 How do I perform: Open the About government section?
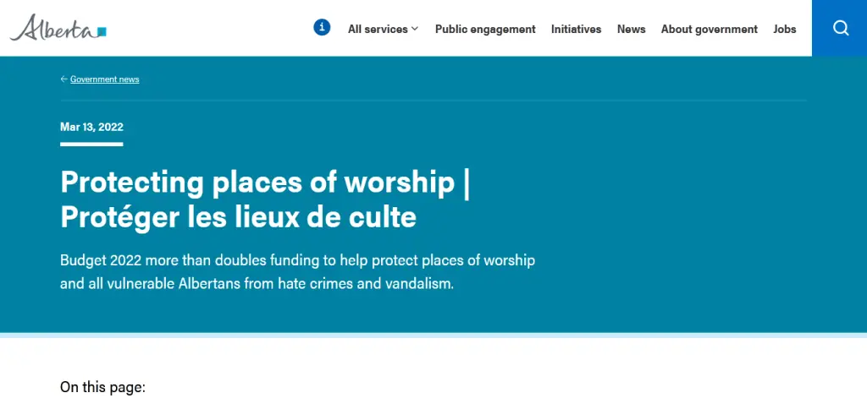pos(709,29)
